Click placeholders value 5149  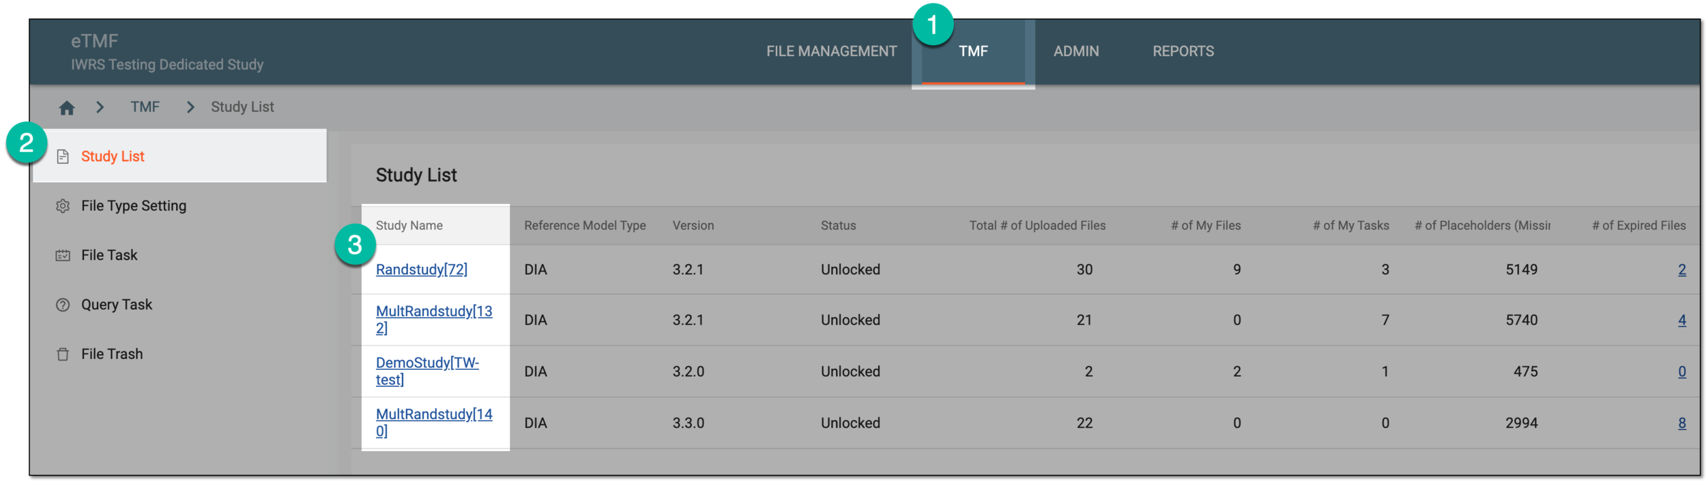tap(1521, 269)
